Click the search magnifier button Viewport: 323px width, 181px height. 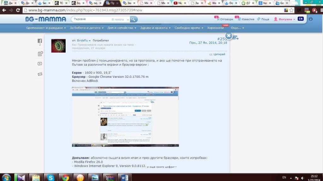tap(134, 19)
